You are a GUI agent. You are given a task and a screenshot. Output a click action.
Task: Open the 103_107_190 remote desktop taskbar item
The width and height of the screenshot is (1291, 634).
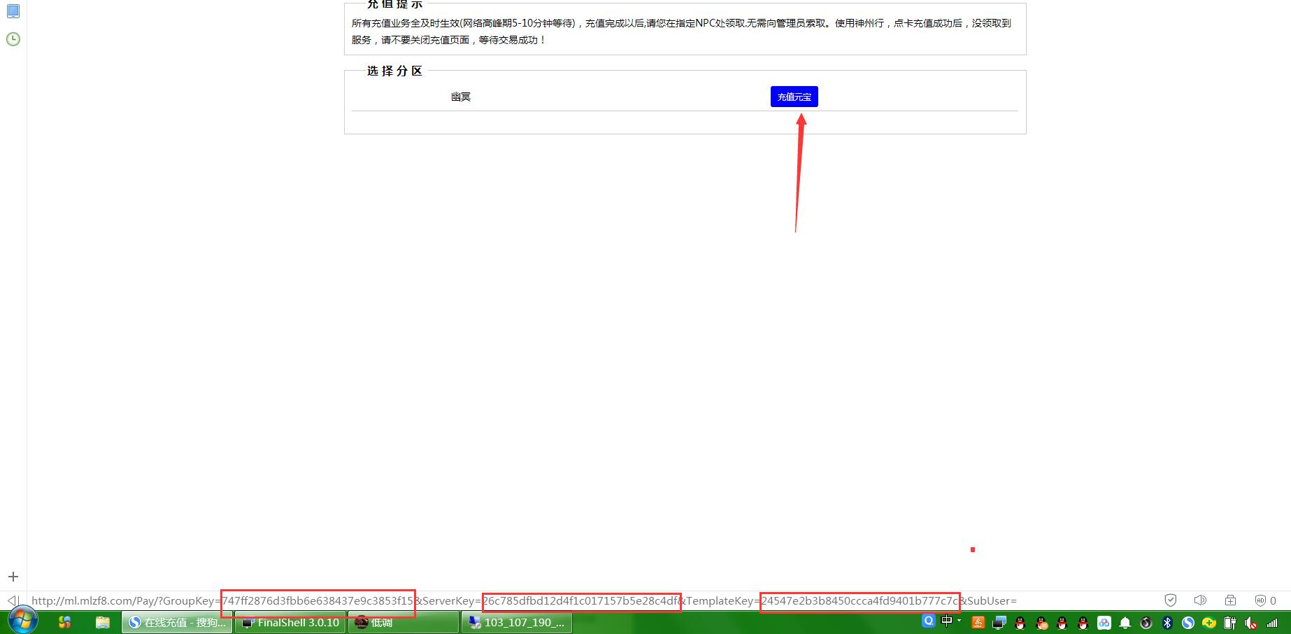[x=516, y=622]
